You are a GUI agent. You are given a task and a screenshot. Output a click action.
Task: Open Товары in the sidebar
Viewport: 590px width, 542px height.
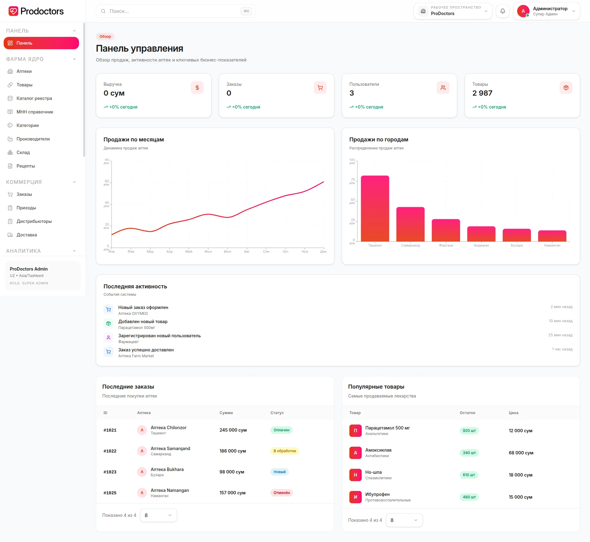pos(41,85)
